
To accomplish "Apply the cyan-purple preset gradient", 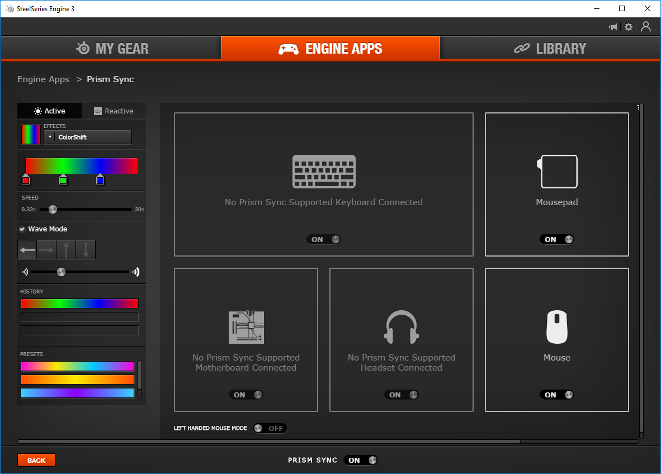I will (78, 393).
